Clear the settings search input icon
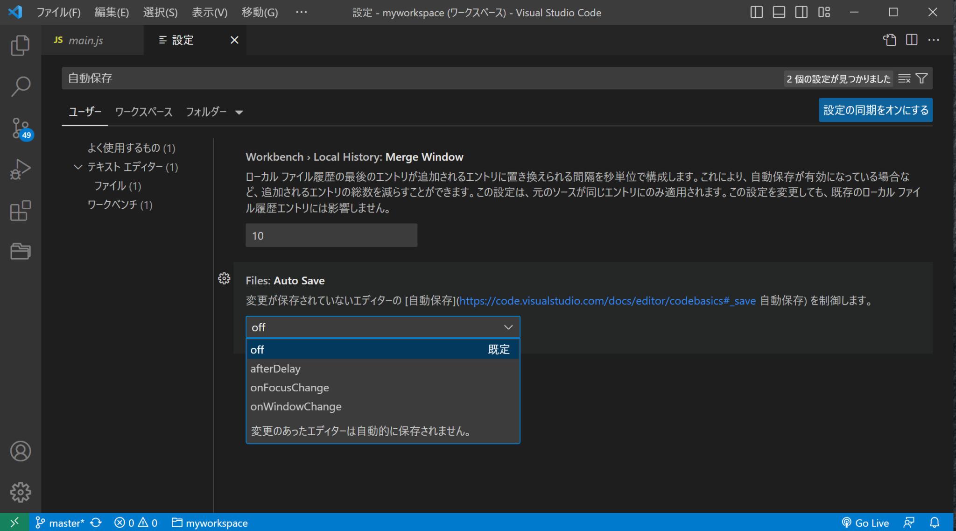This screenshot has height=531, width=956. 904,78
